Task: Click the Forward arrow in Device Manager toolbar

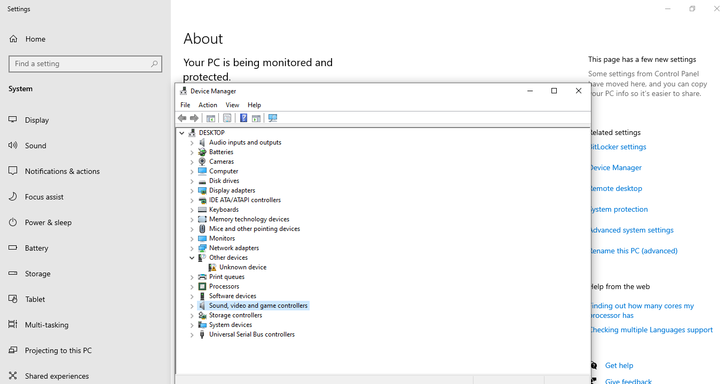Action: [x=194, y=118]
